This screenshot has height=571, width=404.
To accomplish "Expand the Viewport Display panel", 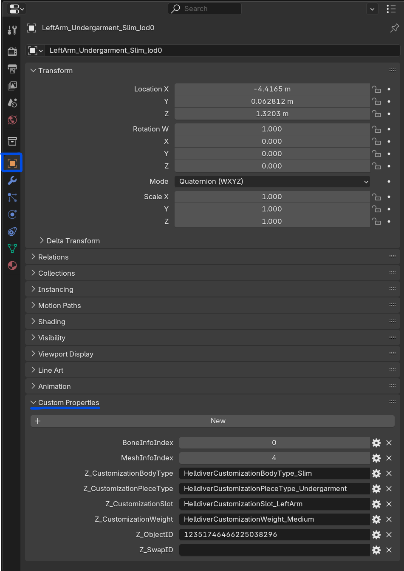I will coord(65,354).
